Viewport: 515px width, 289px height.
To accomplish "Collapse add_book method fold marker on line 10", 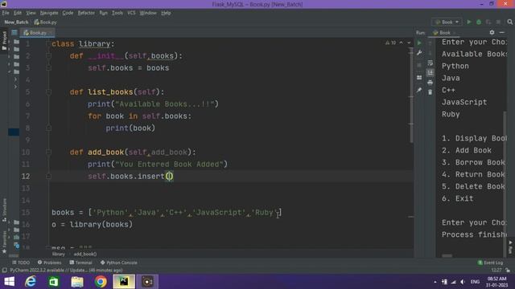I will pos(48,152).
